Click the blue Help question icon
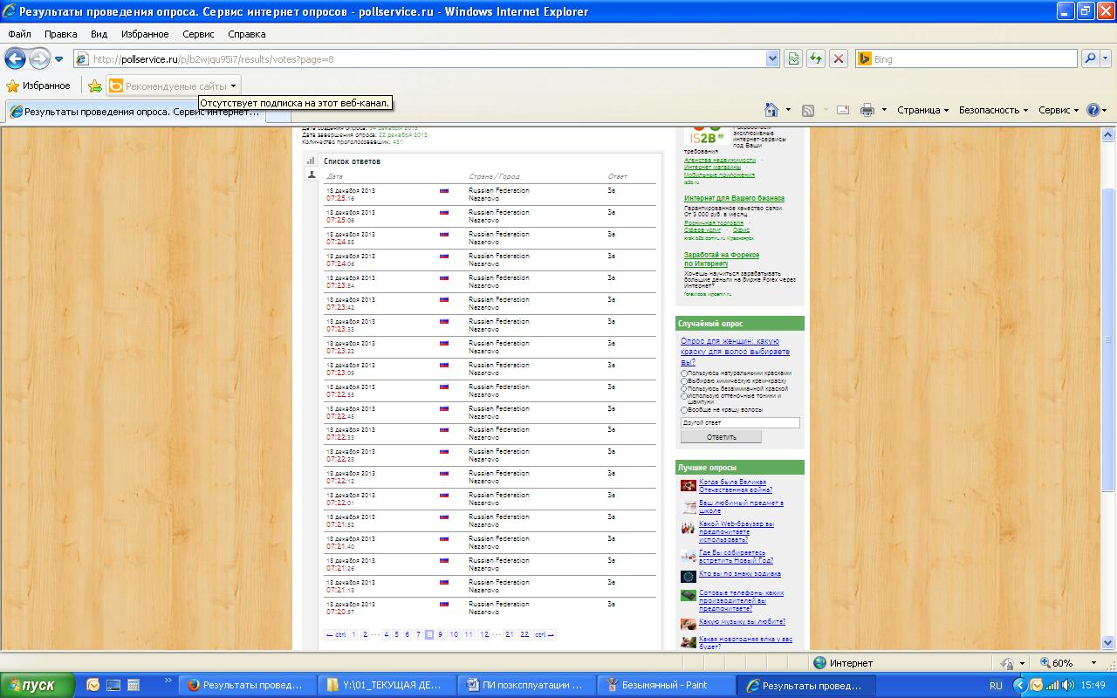 tap(1094, 110)
